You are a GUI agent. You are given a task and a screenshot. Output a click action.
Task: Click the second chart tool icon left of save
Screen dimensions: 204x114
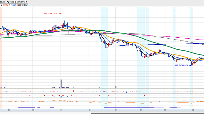point(11,2)
